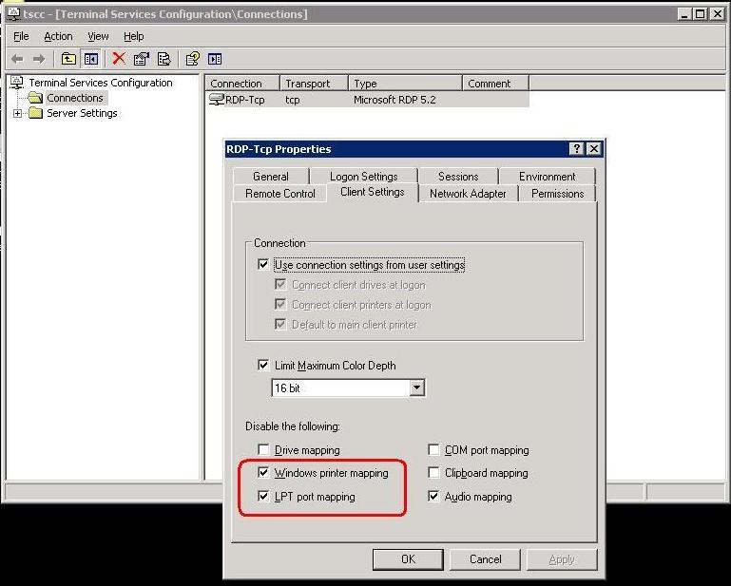Switch to the Sessions tab

(x=458, y=177)
